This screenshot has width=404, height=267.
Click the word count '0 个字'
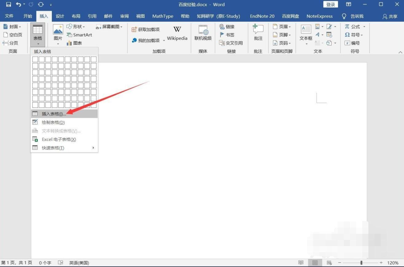click(x=45, y=263)
